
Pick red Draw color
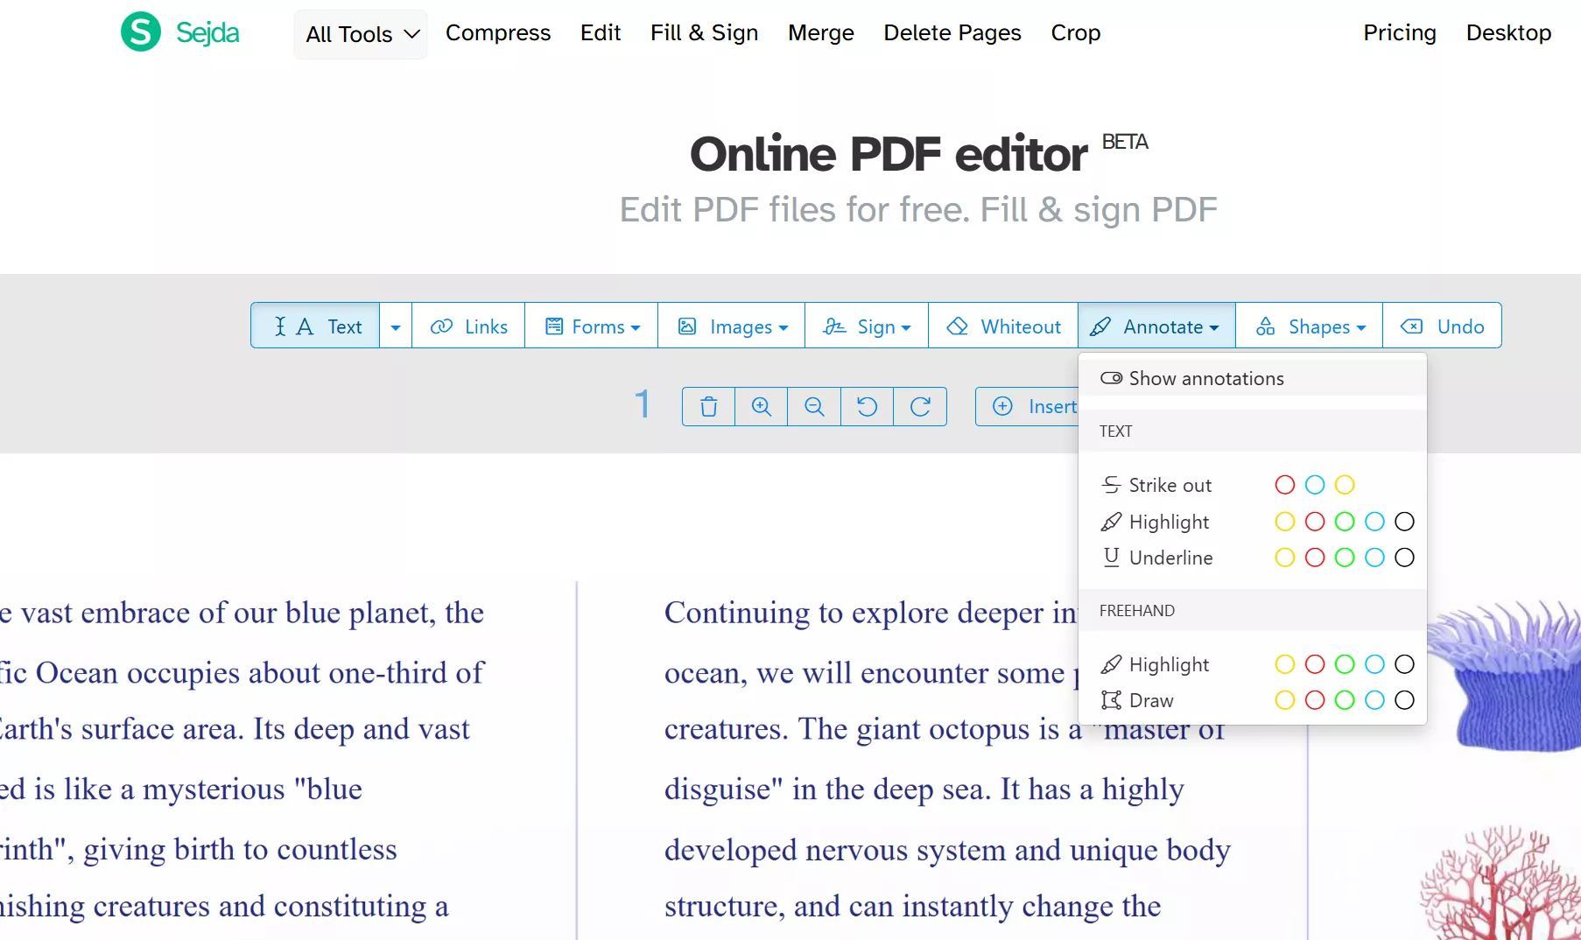[x=1315, y=700]
